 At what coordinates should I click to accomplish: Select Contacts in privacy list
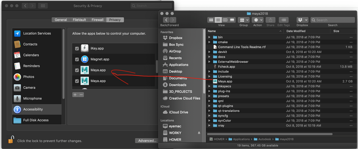(x=37, y=44)
